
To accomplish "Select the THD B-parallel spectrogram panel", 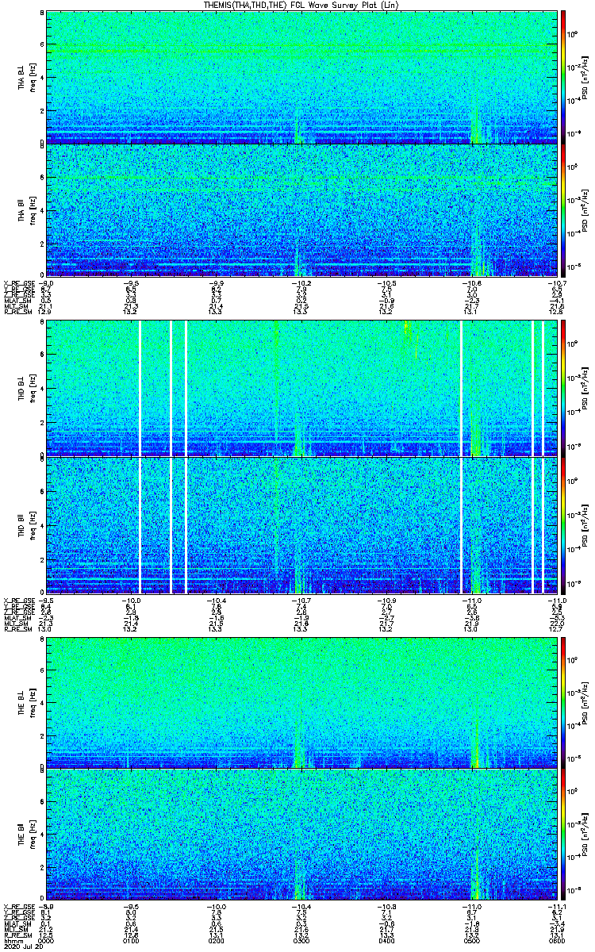I will (x=301, y=524).
